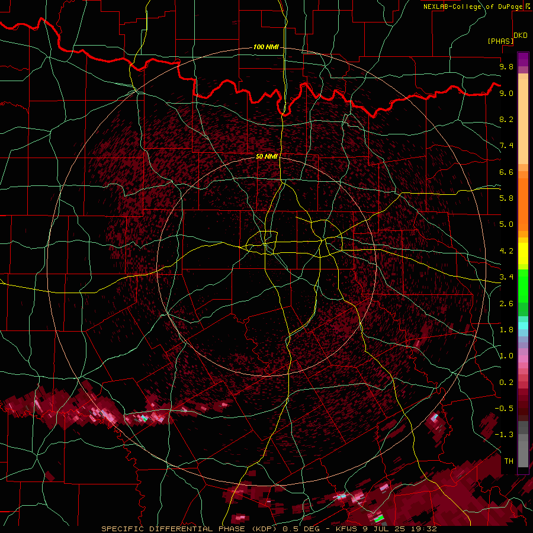The width and height of the screenshot is (533, 533).
Task: Click the -0.5 scale value
Action: pos(504,409)
